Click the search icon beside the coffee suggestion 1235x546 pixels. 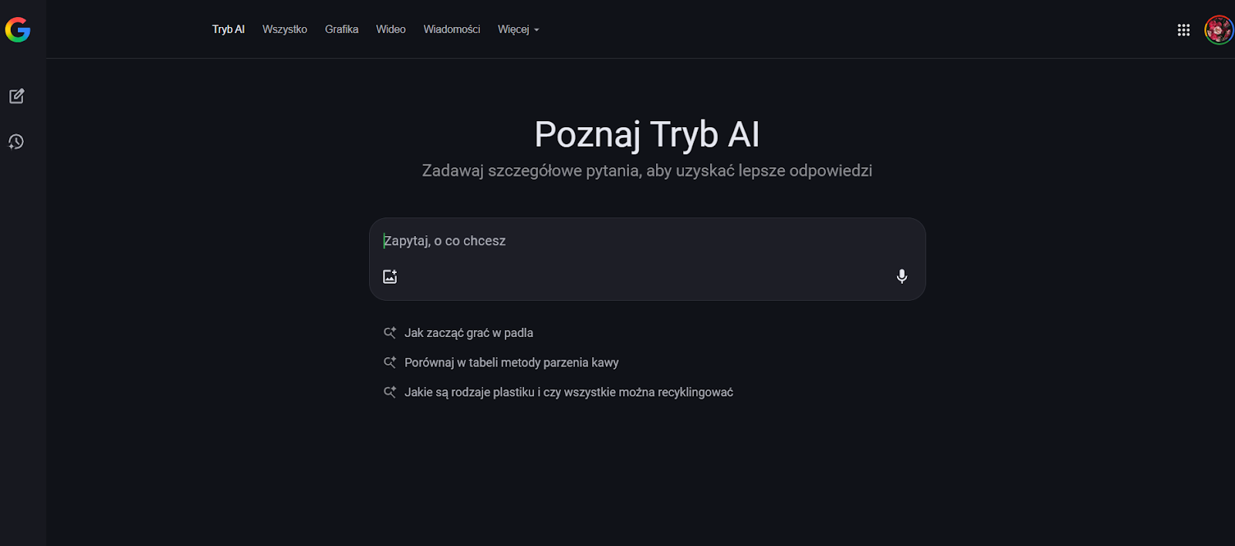click(x=390, y=362)
